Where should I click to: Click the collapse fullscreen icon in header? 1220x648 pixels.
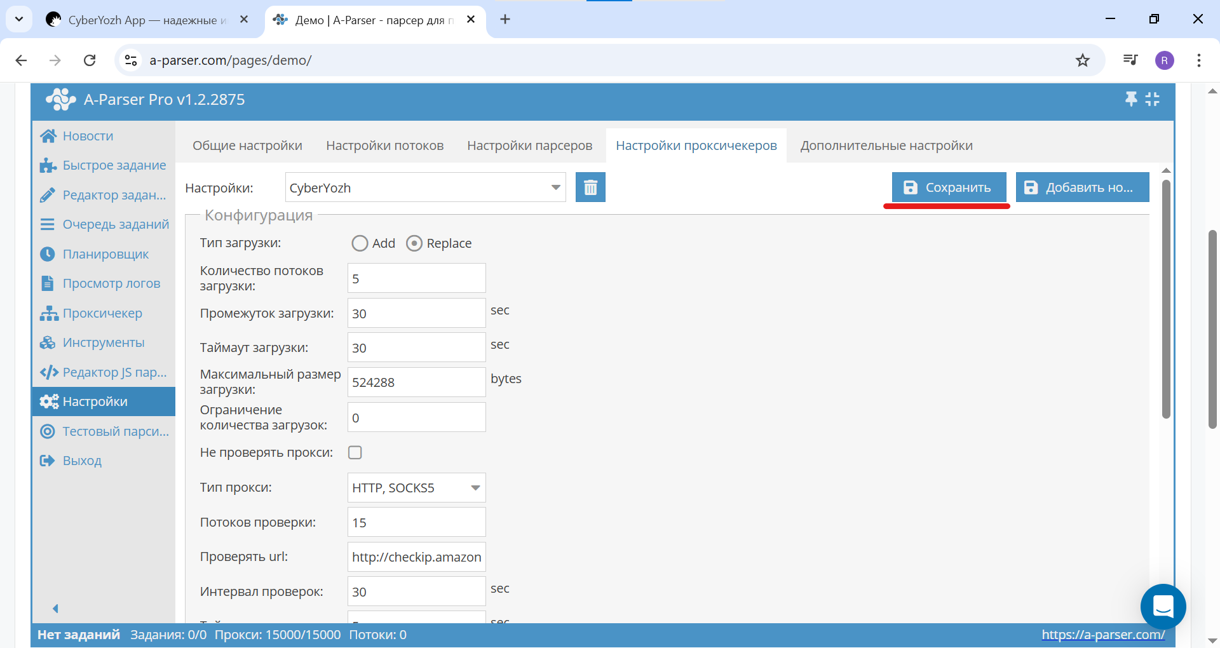1153,99
